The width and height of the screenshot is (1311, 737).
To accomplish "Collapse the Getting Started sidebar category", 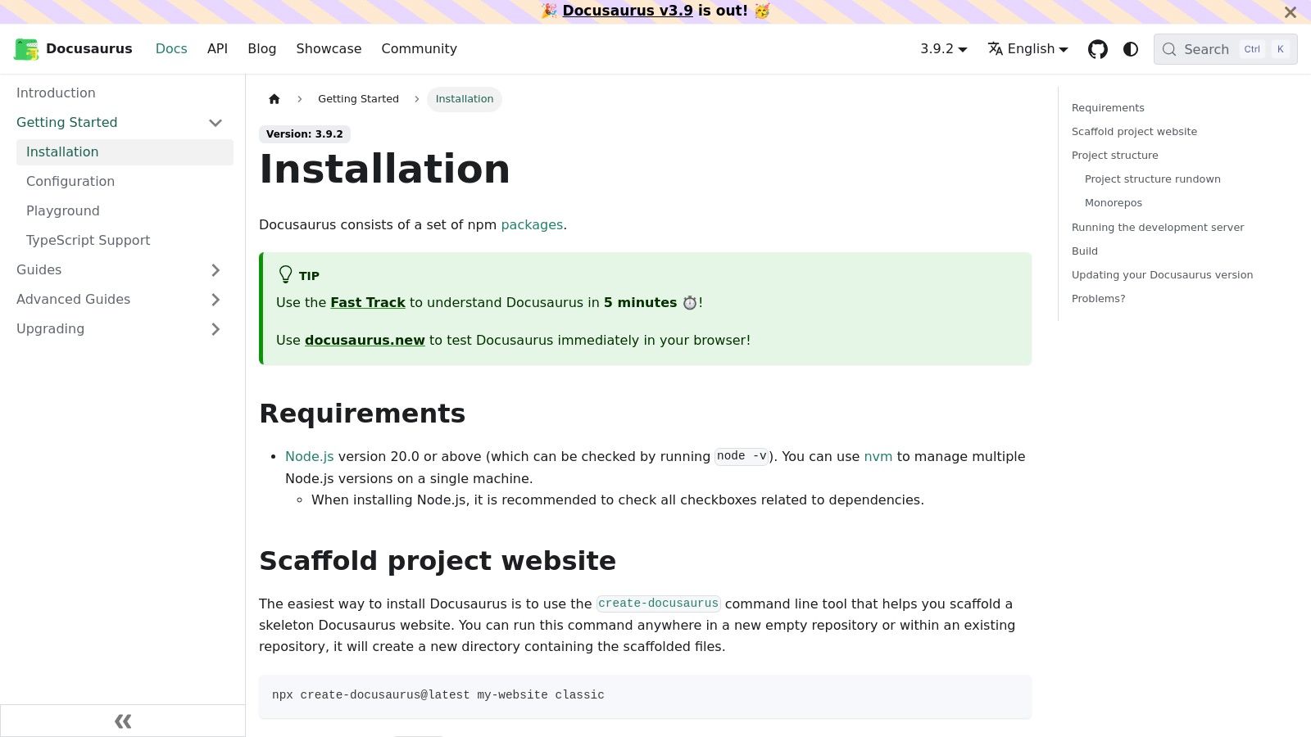I will 215,123.
